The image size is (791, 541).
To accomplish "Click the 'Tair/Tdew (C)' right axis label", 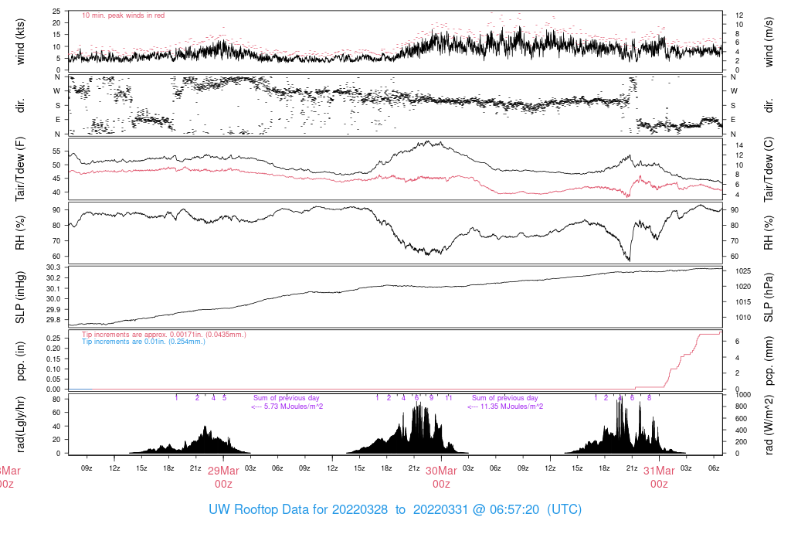I will point(769,169).
